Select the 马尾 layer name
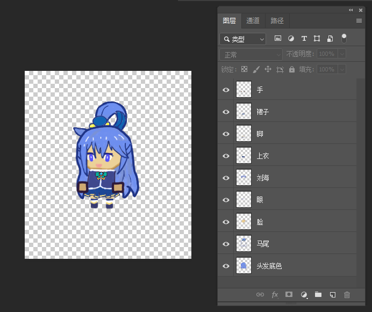Viewport: 372px width, 312px height. click(263, 244)
